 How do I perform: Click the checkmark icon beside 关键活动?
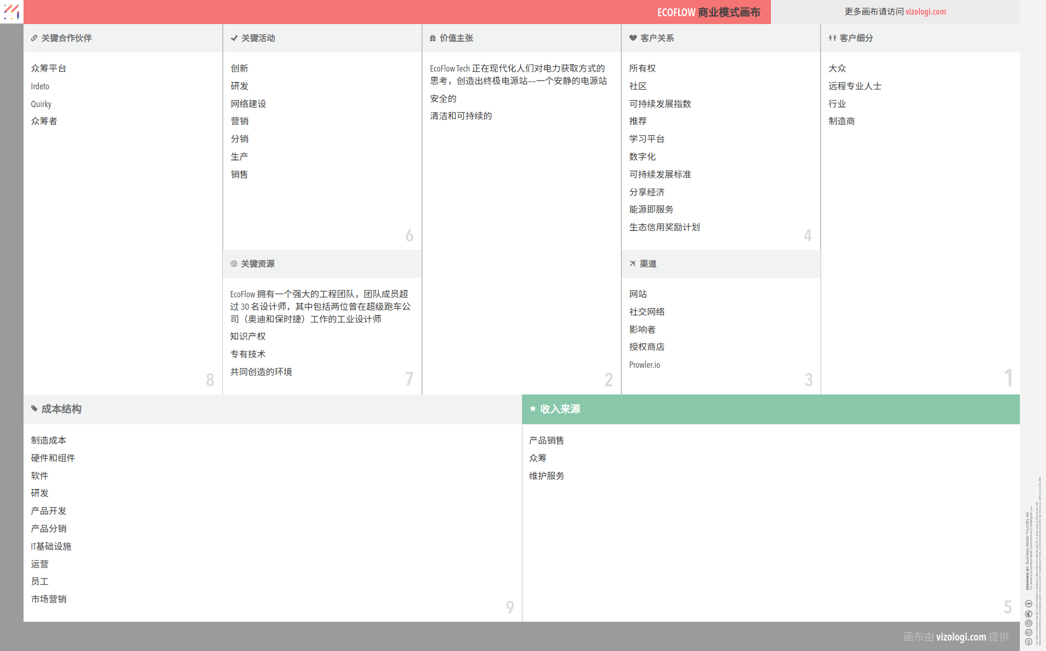coord(234,38)
